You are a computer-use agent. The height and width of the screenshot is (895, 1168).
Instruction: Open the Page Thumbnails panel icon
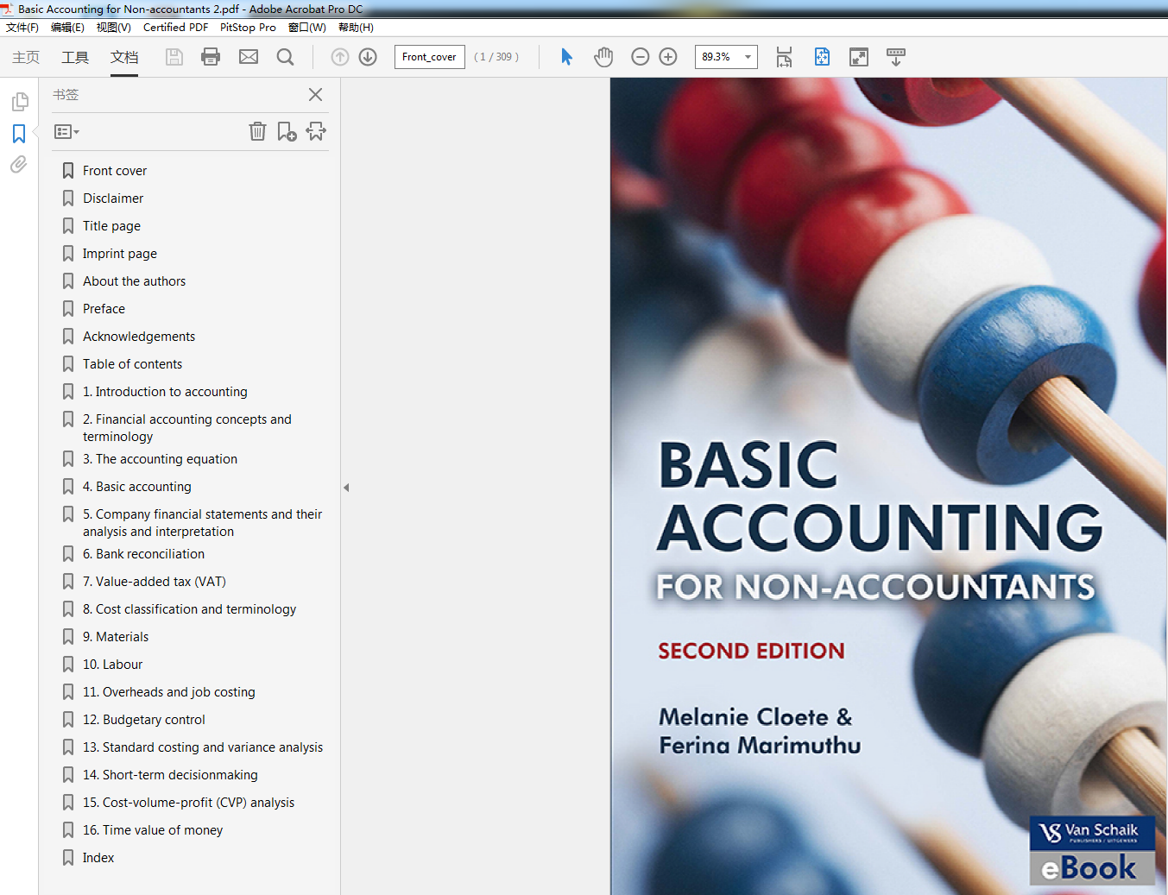click(x=19, y=102)
